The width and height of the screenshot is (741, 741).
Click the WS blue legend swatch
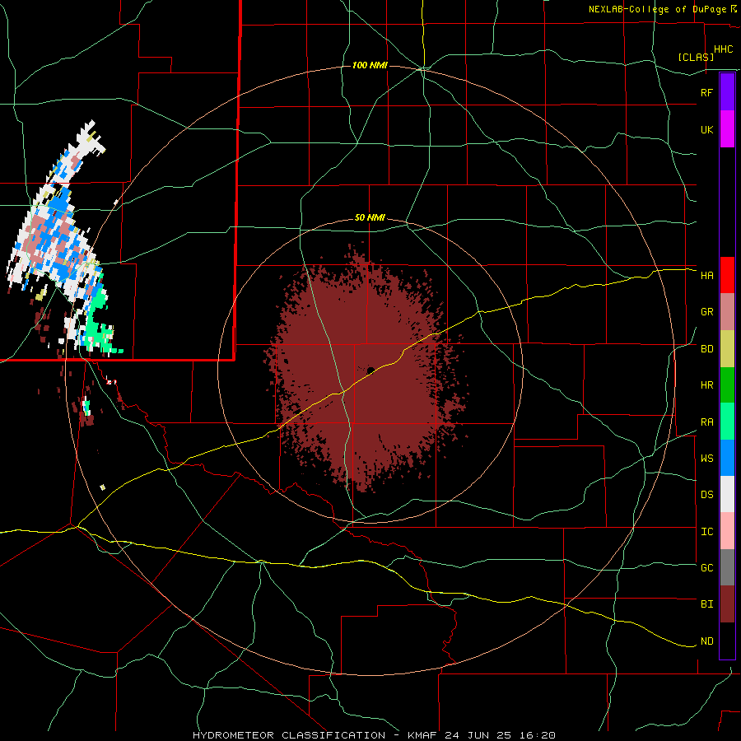727,458
